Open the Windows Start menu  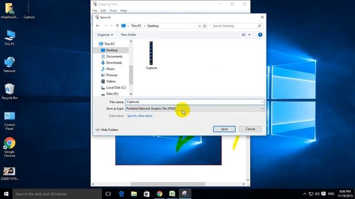point(6,194)
